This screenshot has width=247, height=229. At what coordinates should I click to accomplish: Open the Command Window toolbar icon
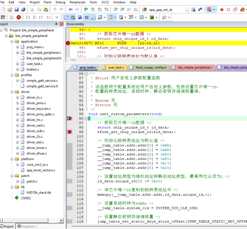point(66,17)
